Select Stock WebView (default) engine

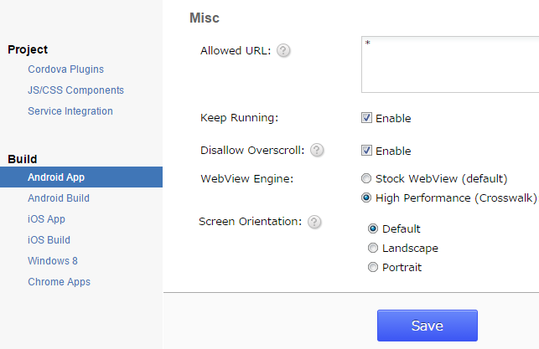click(366, 178)
